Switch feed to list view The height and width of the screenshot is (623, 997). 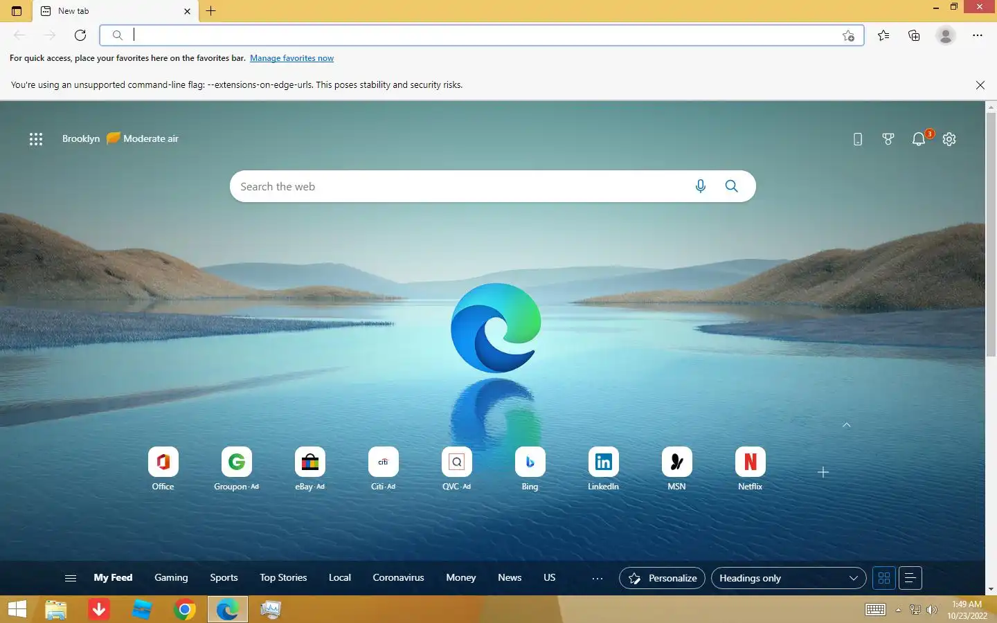[x=910, y=578]
